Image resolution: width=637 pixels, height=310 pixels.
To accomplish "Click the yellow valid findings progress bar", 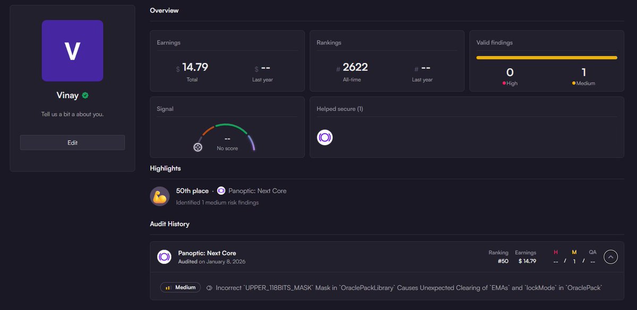I will click(x=547, y=57).
